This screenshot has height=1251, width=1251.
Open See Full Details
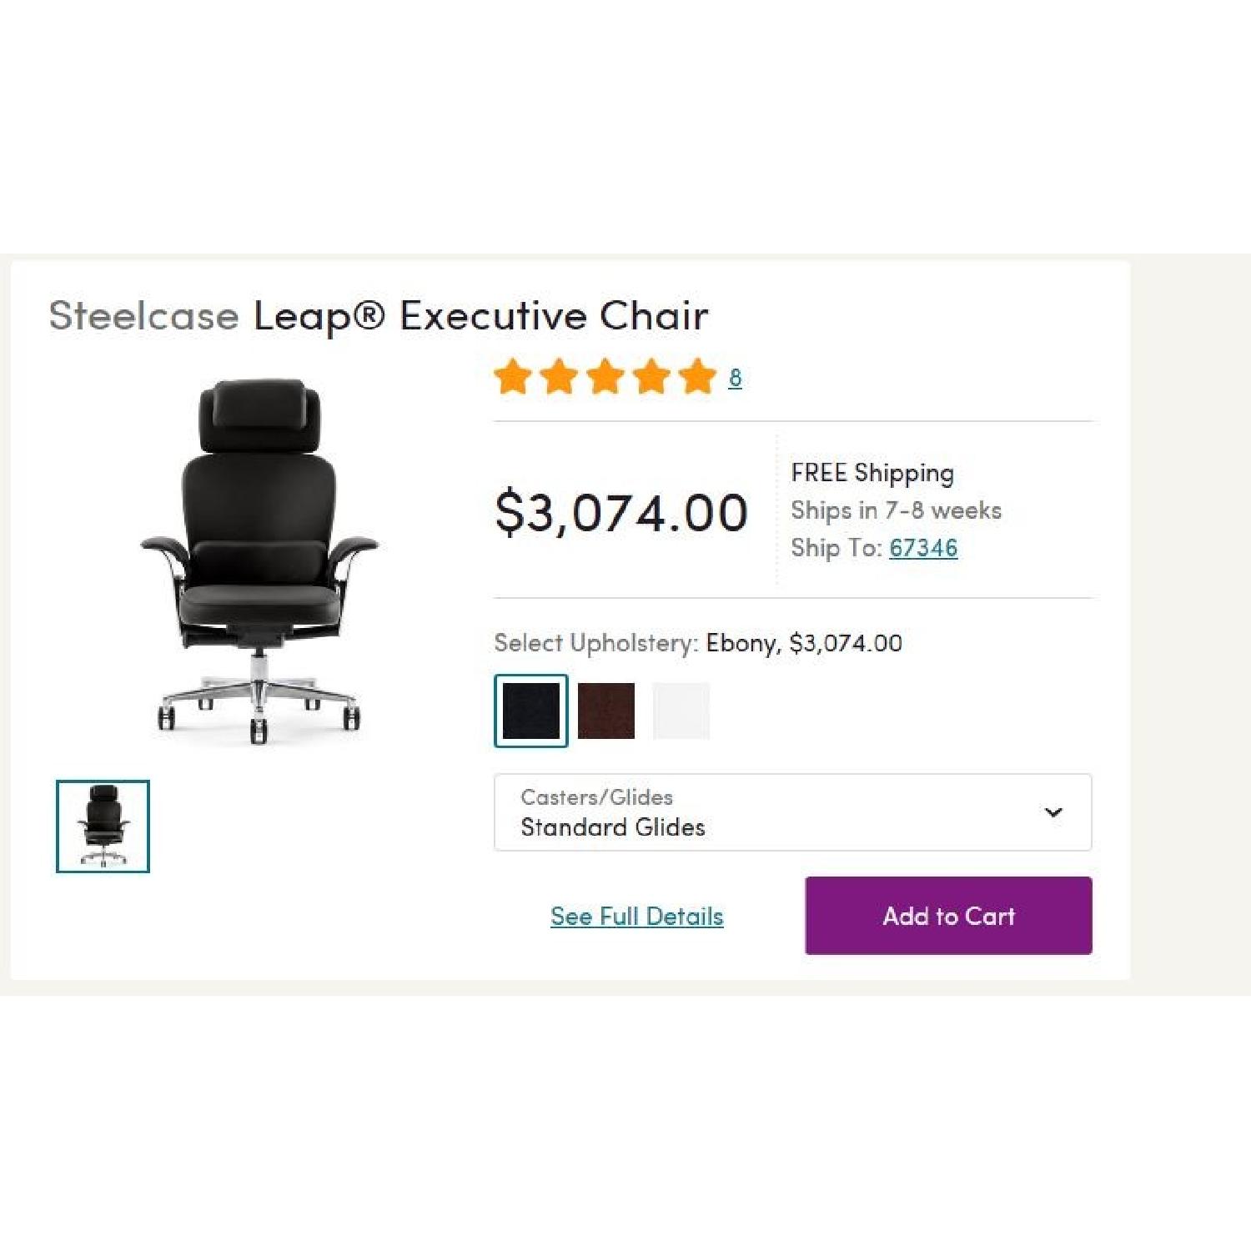(x=636, y=916)
